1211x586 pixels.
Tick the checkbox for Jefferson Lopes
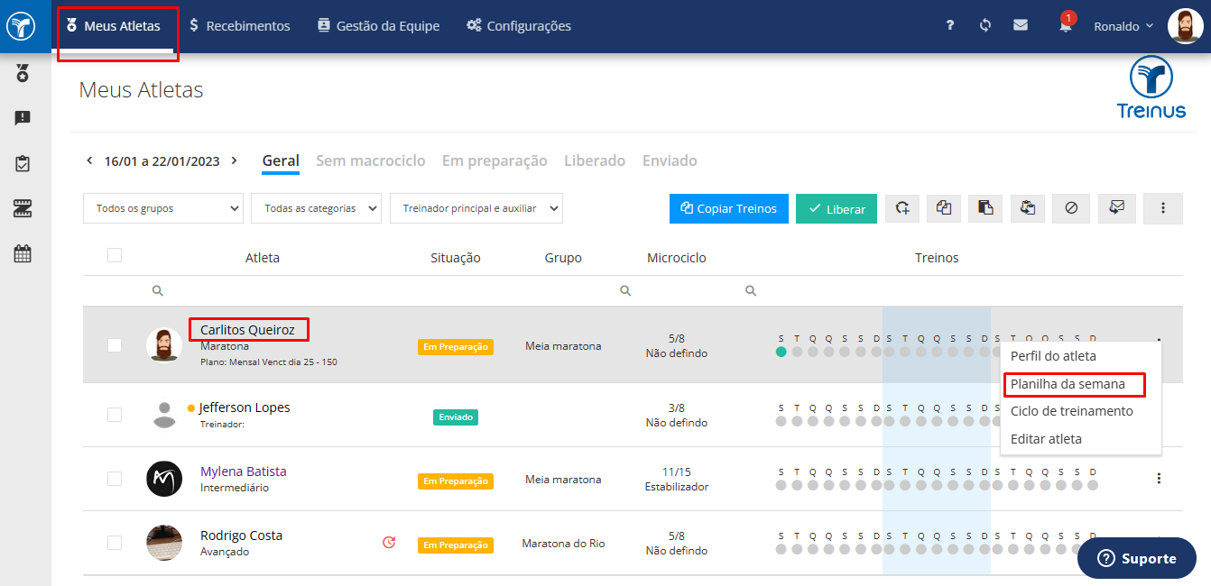coord(115,415)
